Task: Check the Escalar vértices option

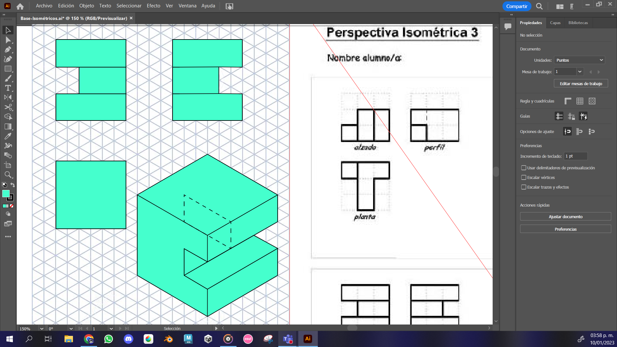Action: point(524,177)
